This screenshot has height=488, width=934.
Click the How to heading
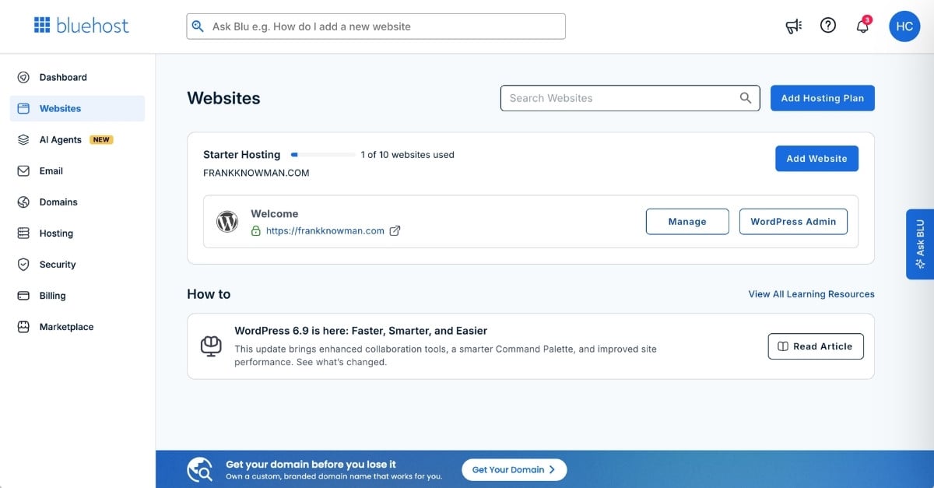click(x=209, y=294)
